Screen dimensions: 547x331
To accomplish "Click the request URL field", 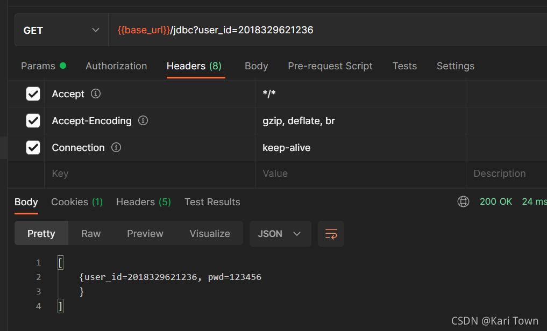I will coord(328,30).
